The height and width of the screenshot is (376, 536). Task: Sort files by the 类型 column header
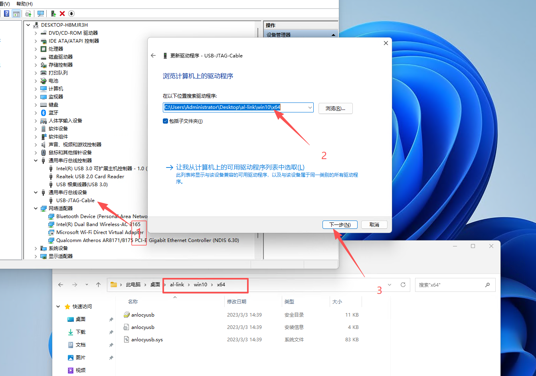point(289,302)
